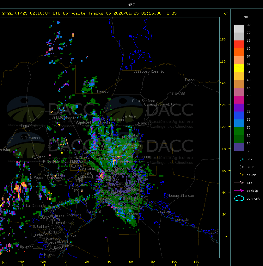
Task: Pick the purple 39 dBZ legend swatch
Action: (x=239, y=107)
